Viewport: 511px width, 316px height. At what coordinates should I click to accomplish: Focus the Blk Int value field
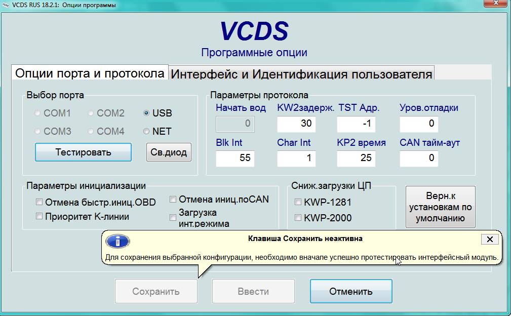click(235, 158)
